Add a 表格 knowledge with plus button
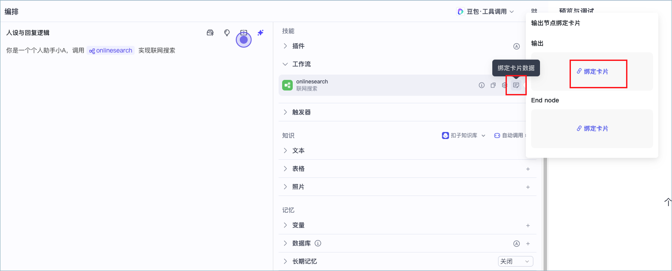 (x=528, y=169)
